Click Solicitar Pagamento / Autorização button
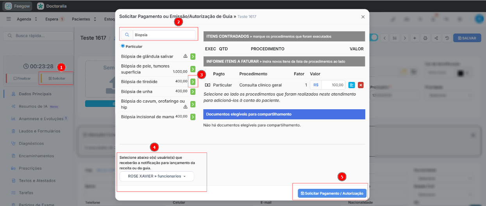The image size is (486, 206). (x=332, y=194)
